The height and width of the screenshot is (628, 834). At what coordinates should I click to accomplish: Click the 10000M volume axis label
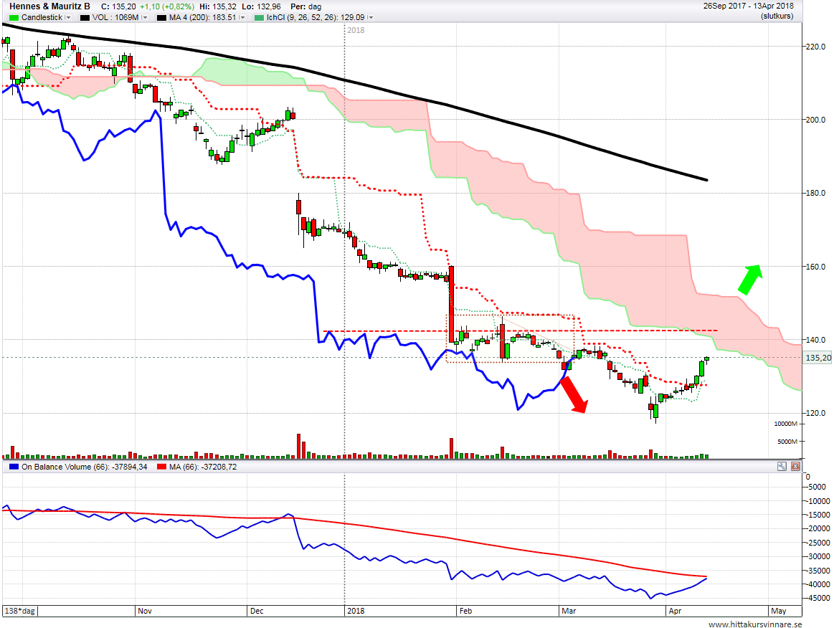786,424
